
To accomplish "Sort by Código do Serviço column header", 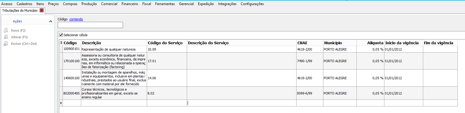I will point(167,43).
